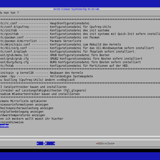Screen dimensions: 160x160
Task: Select Pacmans Mirrorliste optimieren
Action: pyautogui.click(x=23, y=101)
